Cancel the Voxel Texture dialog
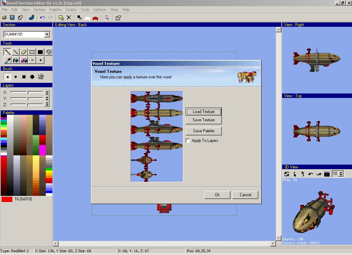 tap(245, 195)
